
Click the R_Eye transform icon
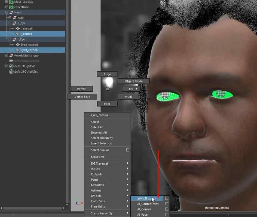tap(14, 23)
